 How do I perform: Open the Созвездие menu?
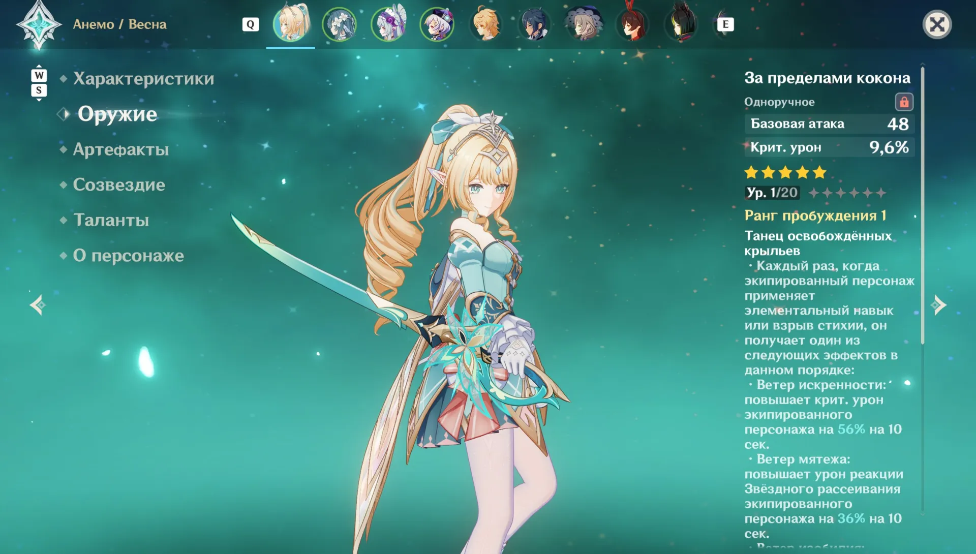[119, 184]
